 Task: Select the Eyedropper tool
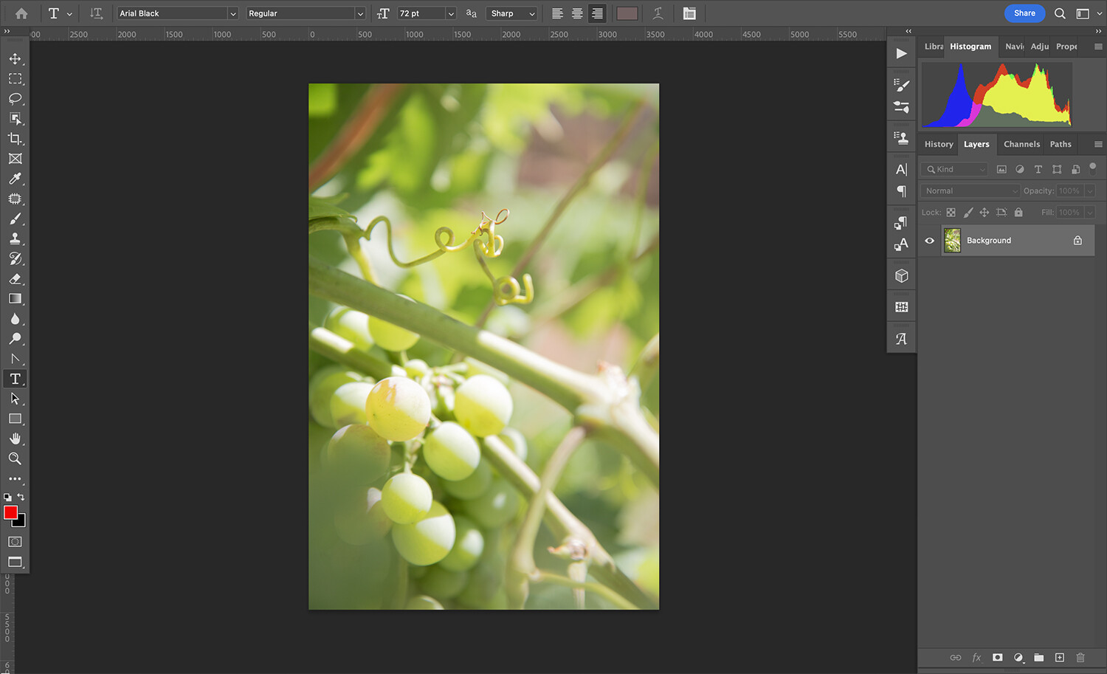[15, 179]
